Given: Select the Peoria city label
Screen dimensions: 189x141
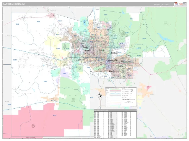Looking at the screenshot, I should pos(85,47).
